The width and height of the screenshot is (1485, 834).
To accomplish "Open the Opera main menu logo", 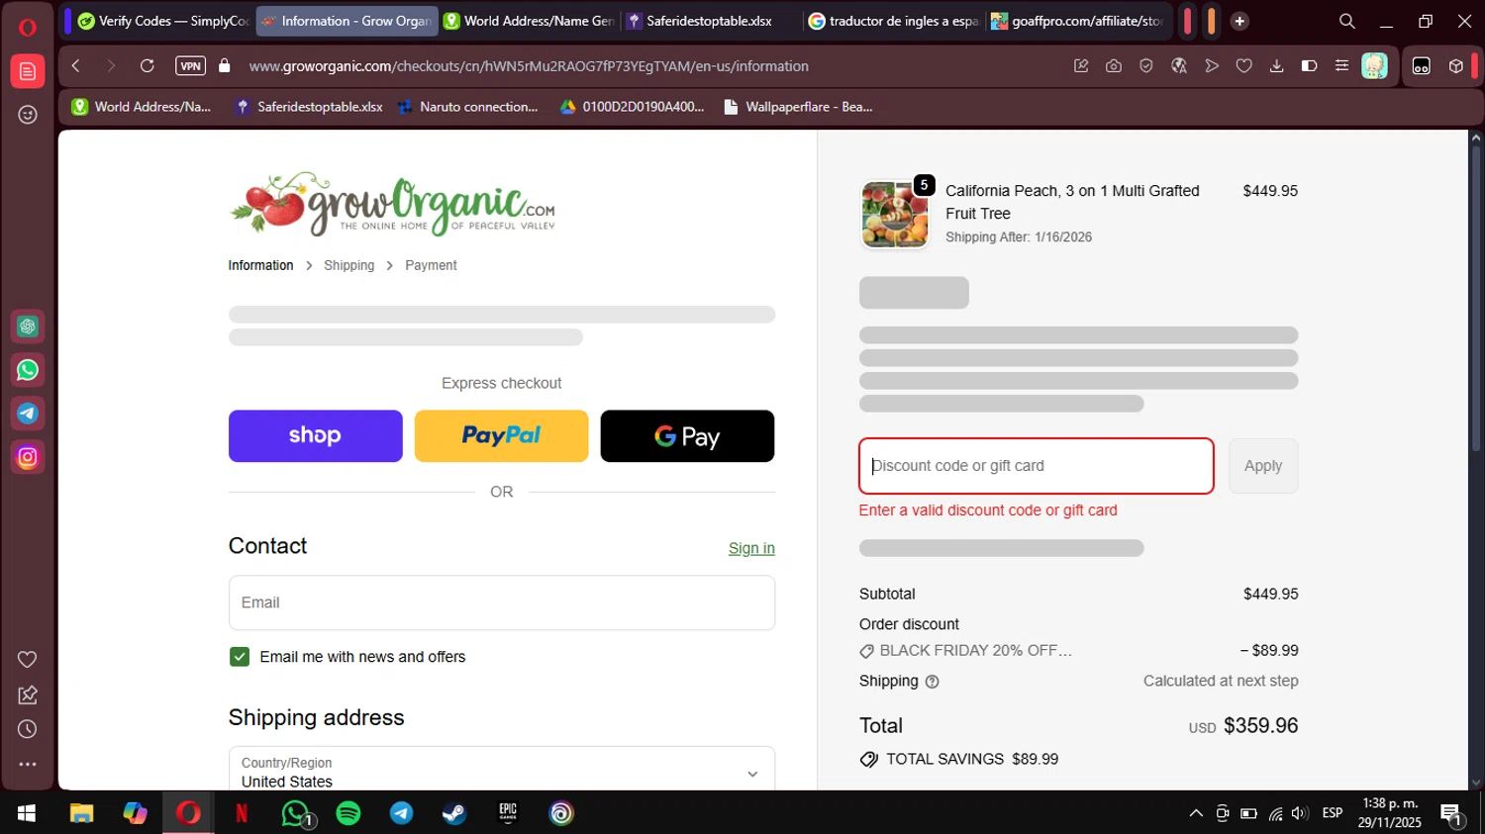I will [x=28, y=27].
